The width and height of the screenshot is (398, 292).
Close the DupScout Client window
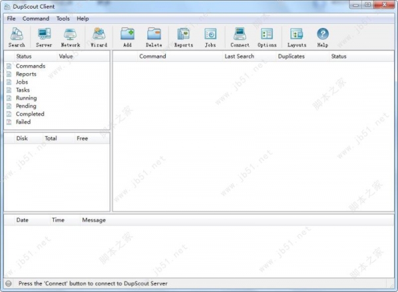coord(385,5)
